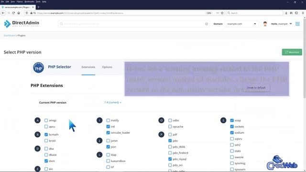Tick the ldap extension checkbox
This screenshot has width=306, height=172.
(108, 155)
